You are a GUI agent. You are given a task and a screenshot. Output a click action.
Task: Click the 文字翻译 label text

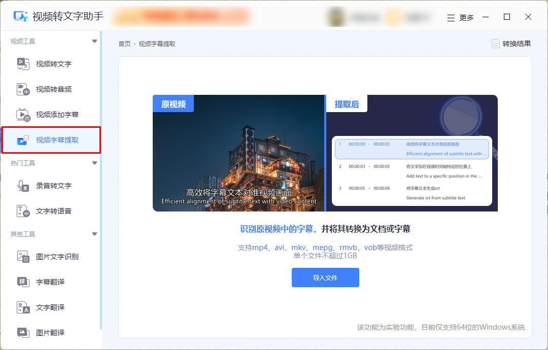pos(50,307)
